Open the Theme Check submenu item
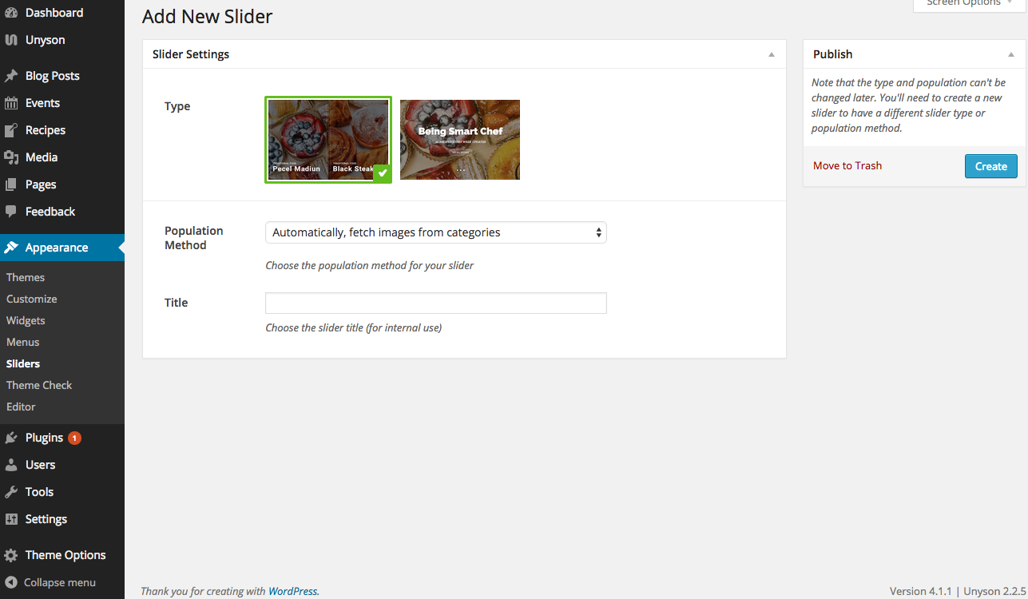The width and height of the screenshot is (1028, 599). point(39,385)
